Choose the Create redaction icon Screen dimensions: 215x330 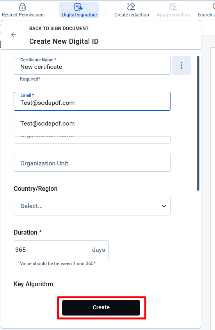[131, 7]
